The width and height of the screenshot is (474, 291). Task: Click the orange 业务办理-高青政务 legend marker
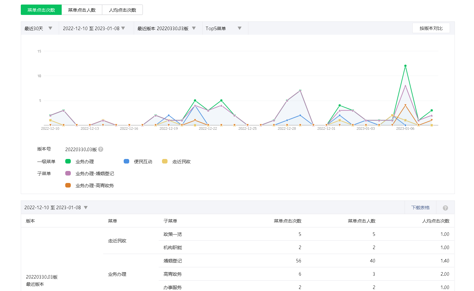[68, 186]
